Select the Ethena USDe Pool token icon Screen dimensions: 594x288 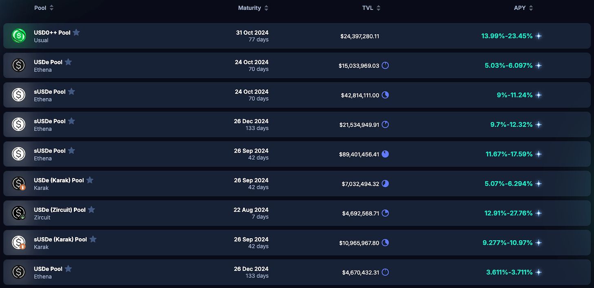(19, 65)
